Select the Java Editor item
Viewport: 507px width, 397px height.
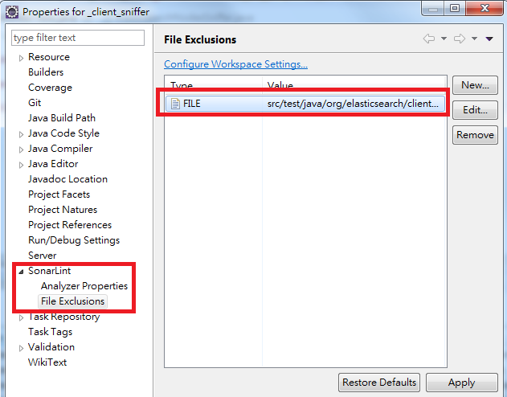coord(53,164)
